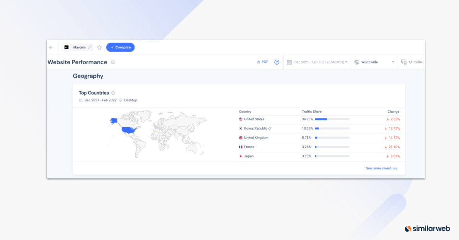This screenshot has width=459, height=240.
Task: Click the Compare button
Action: click(x=120, y=47)
